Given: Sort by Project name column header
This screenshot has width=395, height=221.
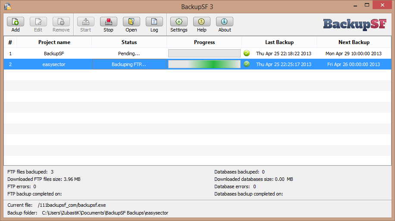Looking at the screenshot, I should pos(54,42).
